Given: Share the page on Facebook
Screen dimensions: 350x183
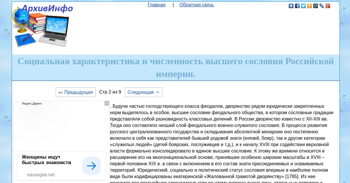Looking at the screenshot, I should tap(297, 6).
